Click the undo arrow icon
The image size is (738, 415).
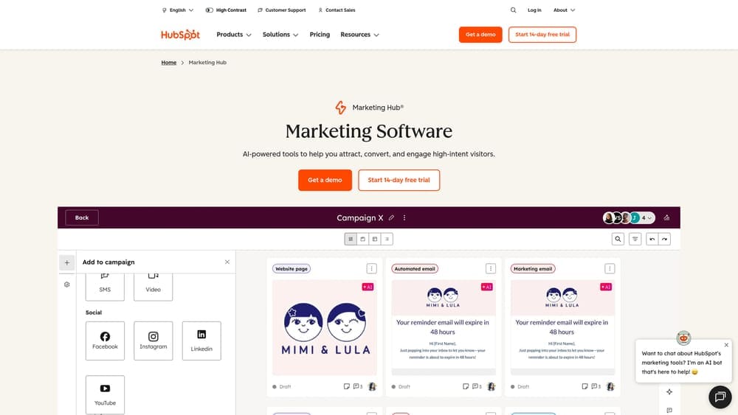(x=652, y=240)
